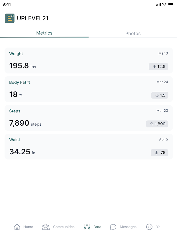
Task: Tap the steps change badge showing 1,890
Action: pos(157,124)
